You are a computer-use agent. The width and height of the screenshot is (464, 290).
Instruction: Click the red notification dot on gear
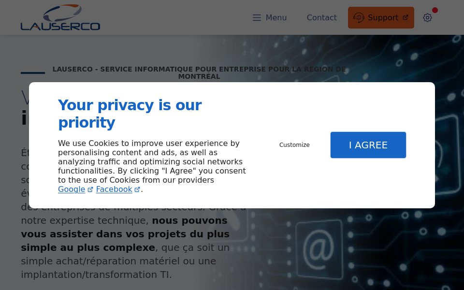tap(435, 10)
